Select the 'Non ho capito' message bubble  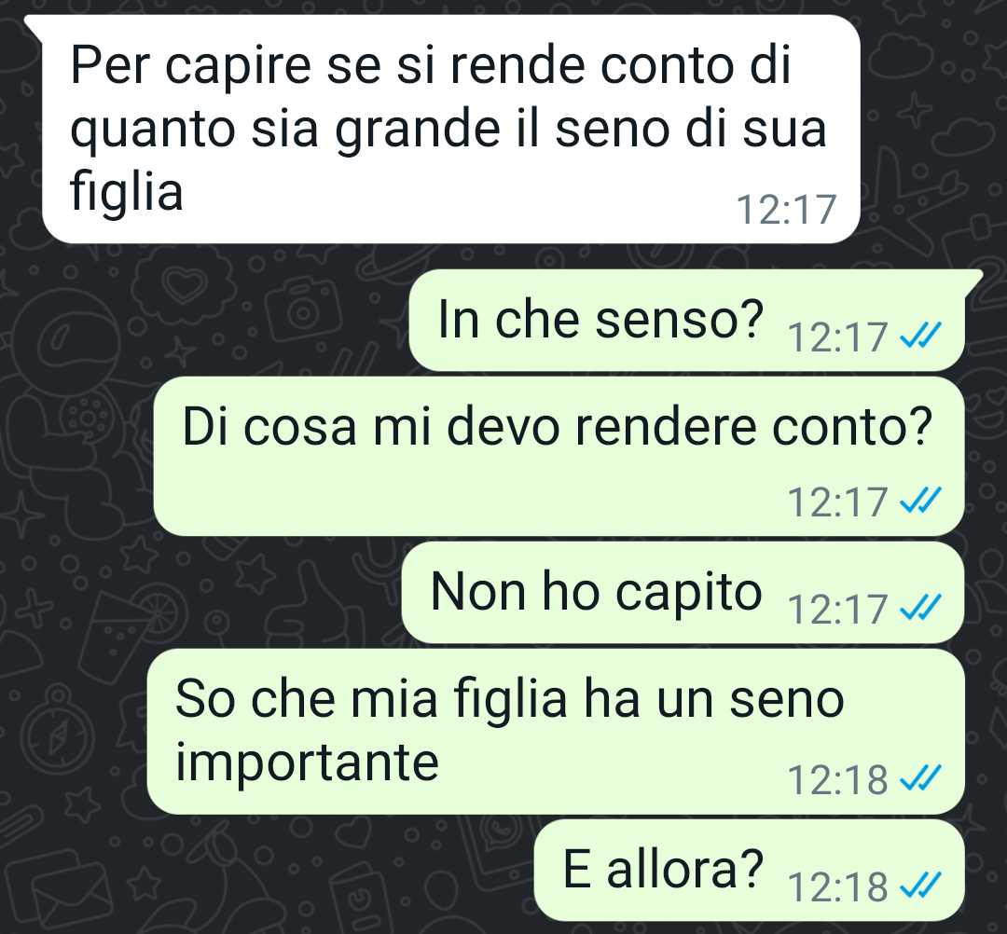(683, 592)
